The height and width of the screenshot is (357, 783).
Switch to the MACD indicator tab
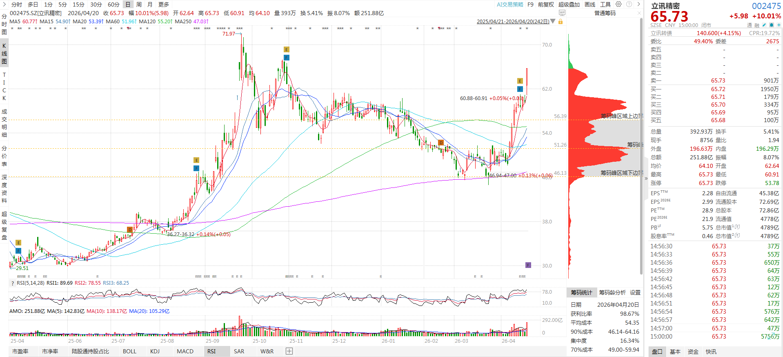tap(185, 351)
